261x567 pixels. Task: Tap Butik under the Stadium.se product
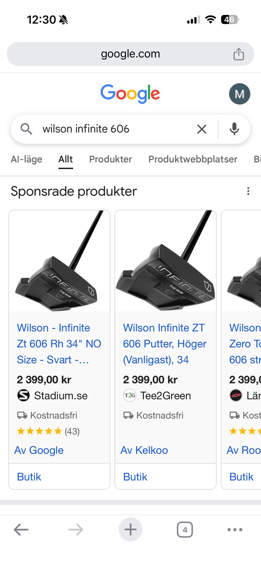(x=29, y=477)
